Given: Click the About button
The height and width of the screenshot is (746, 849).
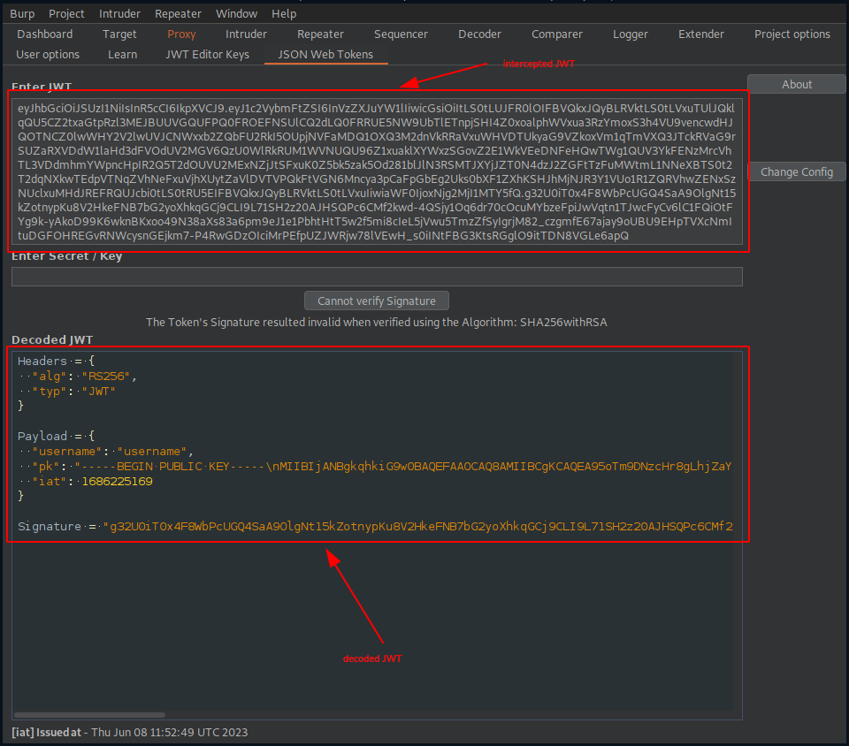Looking at the screenshot, I should pos(795,83).
